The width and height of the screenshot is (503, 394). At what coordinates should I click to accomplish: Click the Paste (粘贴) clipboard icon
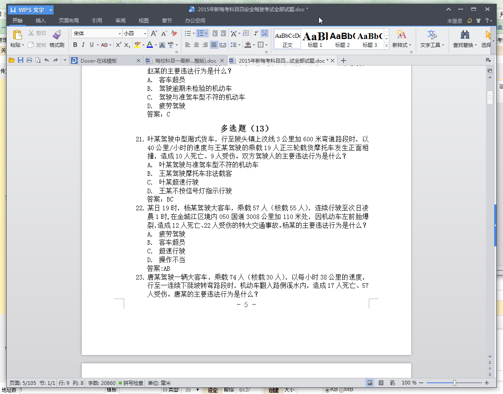[x=17, y=35]
